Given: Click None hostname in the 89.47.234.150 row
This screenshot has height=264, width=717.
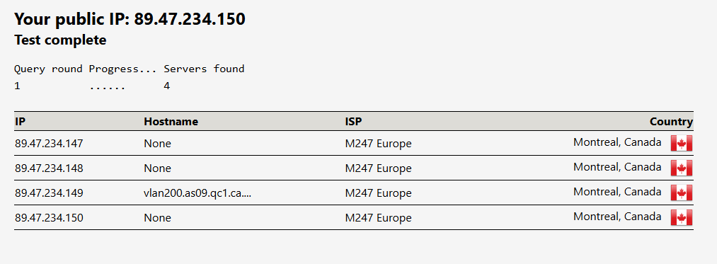Looking at the screenshot, I should tap(157, 218).
